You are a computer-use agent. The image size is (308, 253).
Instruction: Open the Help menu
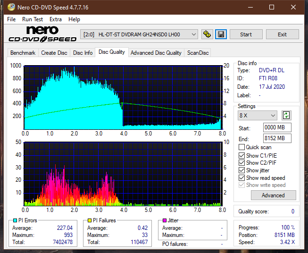tap(74, 19)
